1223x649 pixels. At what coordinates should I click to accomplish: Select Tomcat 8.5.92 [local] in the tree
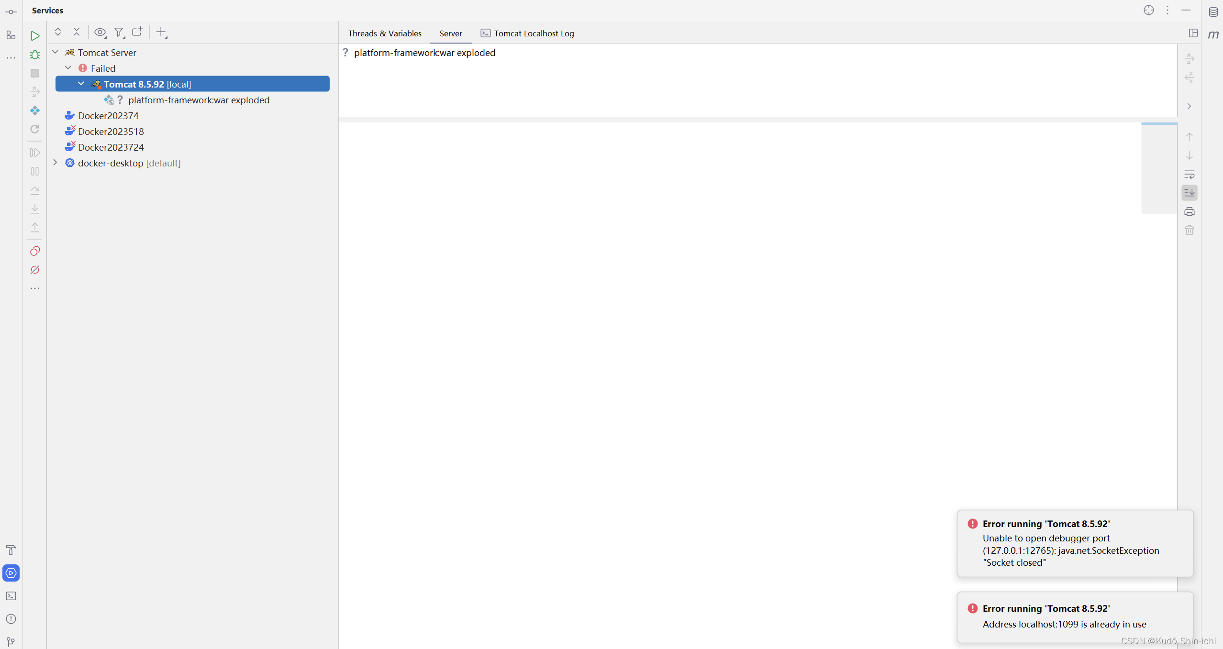pyautogui.click(x=192, y=84)
